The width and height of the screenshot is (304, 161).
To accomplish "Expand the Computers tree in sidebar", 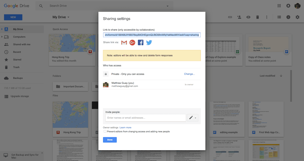I will click(x=2, y=37).
